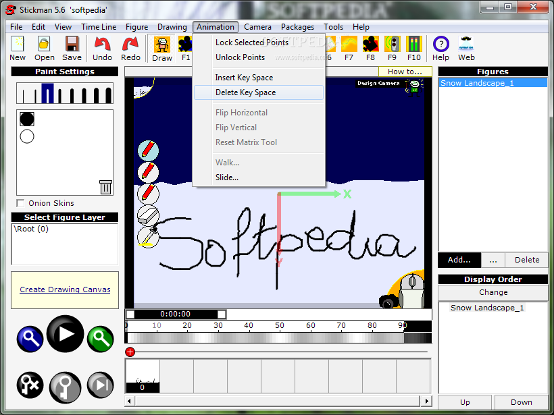The width and height of the screenshot is (554, 415).
Task: Redo the last undone action
Action: tap(130, 48)
